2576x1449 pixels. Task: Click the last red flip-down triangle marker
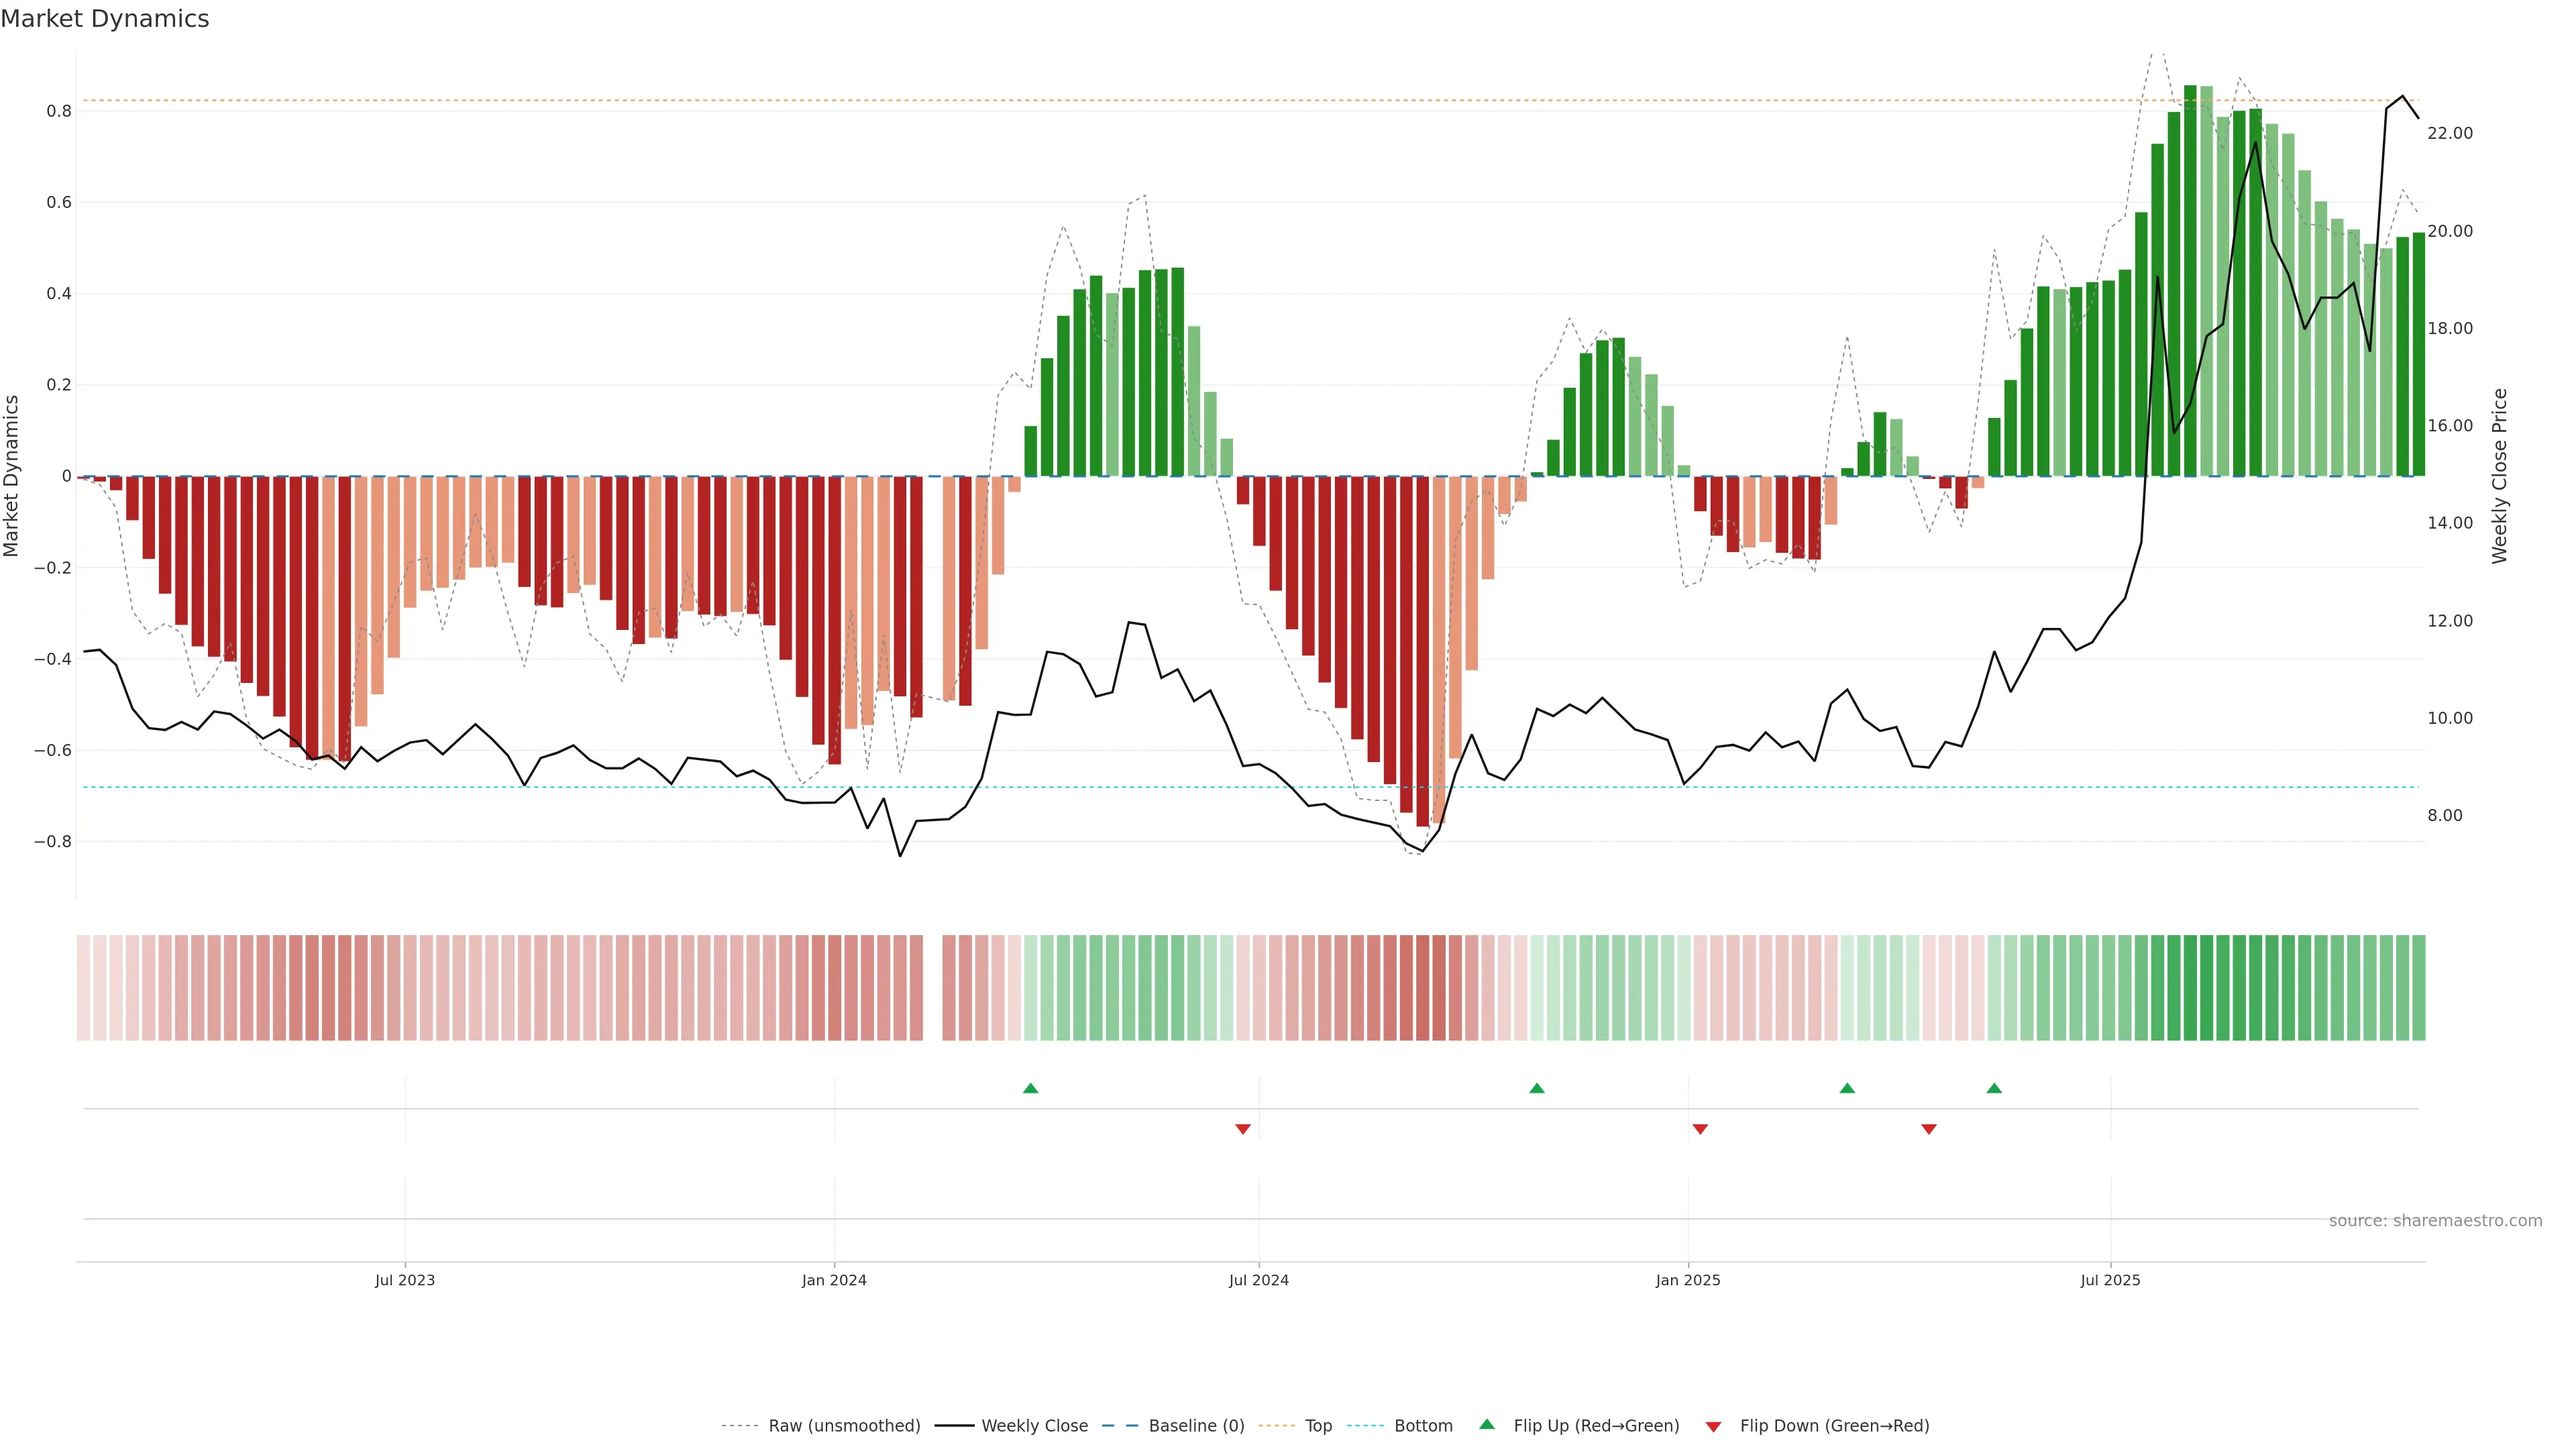click(1929, 1129)
